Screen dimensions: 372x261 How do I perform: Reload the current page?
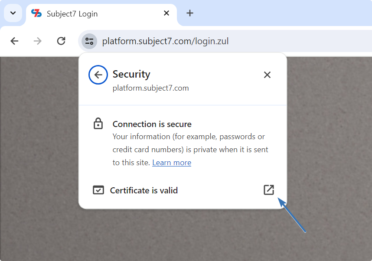(x=61, y=41)
